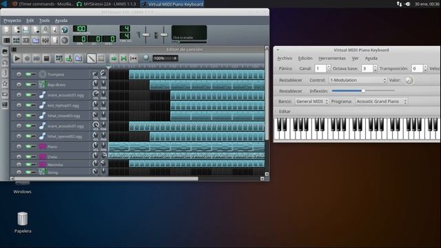
Task: Open the Control 1-Modulation dropdown
Action: (x=358, y=80)
